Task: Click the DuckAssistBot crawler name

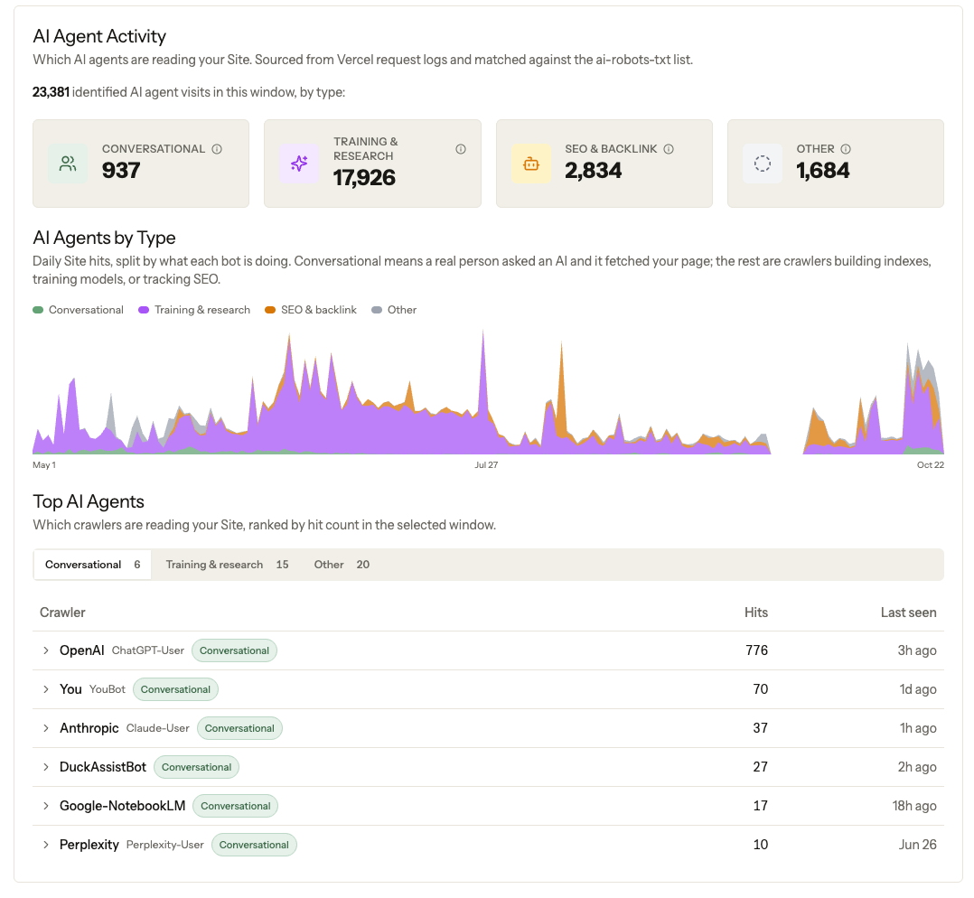Action: click(103, 767)
